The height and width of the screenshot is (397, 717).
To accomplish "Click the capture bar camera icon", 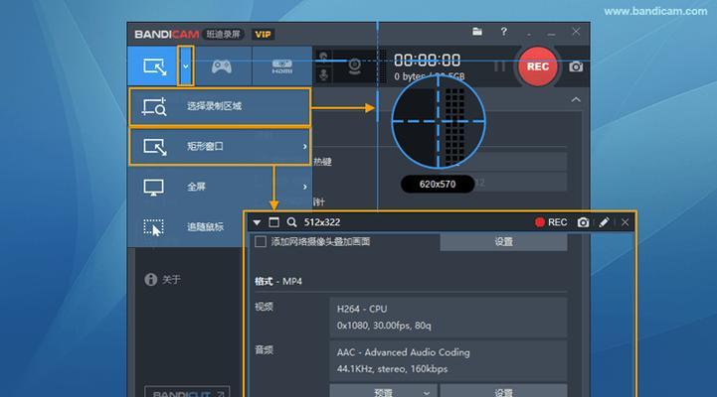I will (583, 222).
